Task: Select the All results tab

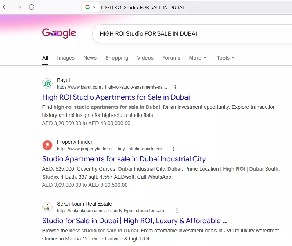Action: pyautogui.click(x=45, y=58)
